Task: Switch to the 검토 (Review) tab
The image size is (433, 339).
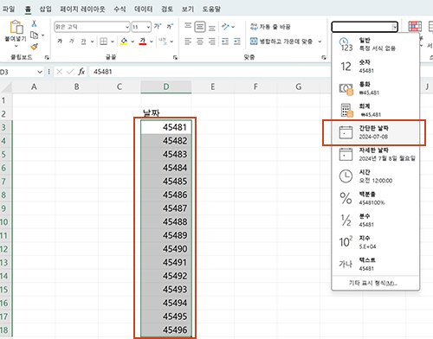Action: (167, 9)
